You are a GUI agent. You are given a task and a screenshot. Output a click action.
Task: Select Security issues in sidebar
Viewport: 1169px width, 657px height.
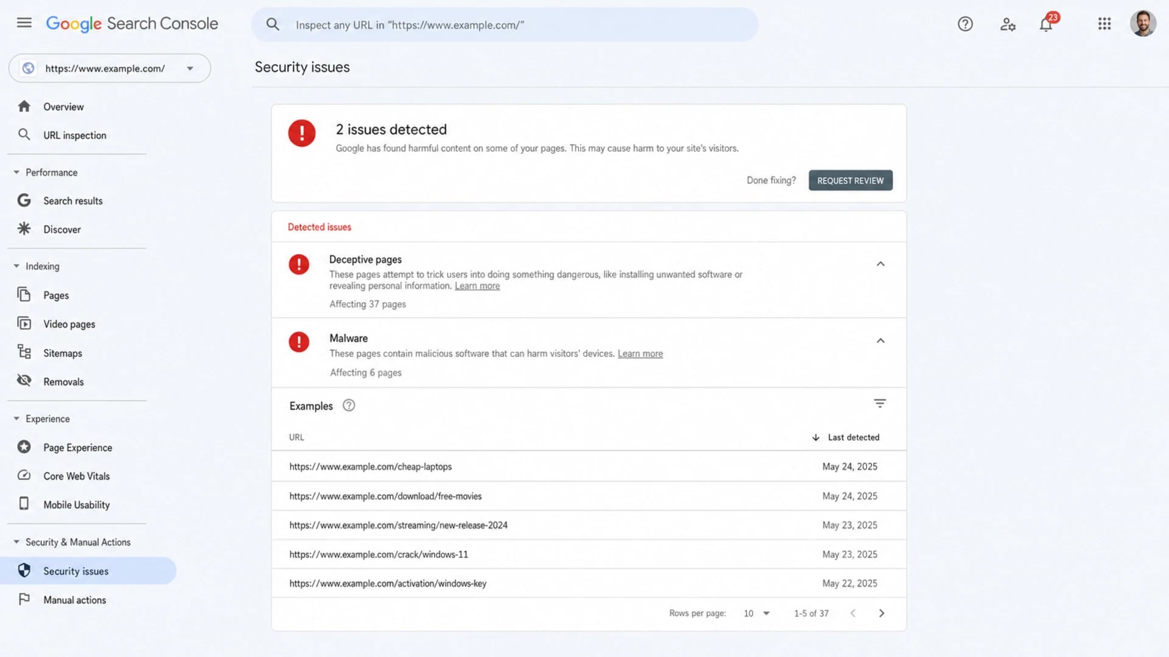pyautogui.click(x=88, y=571)
